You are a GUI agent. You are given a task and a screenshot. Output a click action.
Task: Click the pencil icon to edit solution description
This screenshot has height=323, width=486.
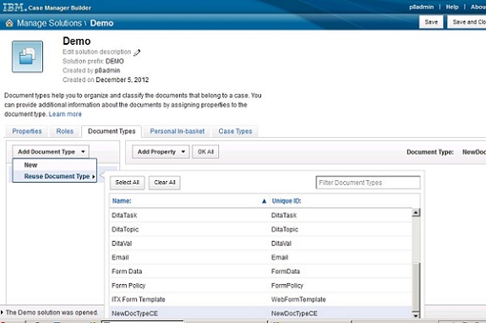pyautogui.click(x=137, y=52)
